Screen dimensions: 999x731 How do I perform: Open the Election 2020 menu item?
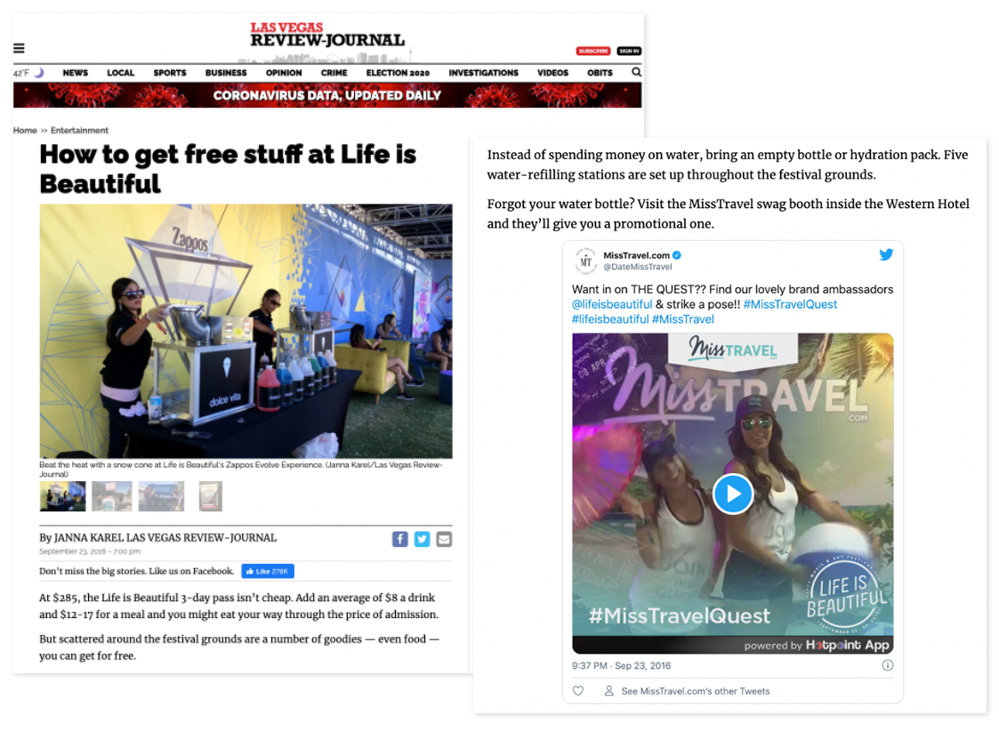[398, 73]
